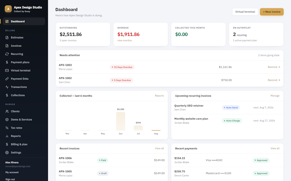The height and width of the screenshot is (181, 291).
Task: Open the Settings gear icon
Action: [x=7, y=152]
